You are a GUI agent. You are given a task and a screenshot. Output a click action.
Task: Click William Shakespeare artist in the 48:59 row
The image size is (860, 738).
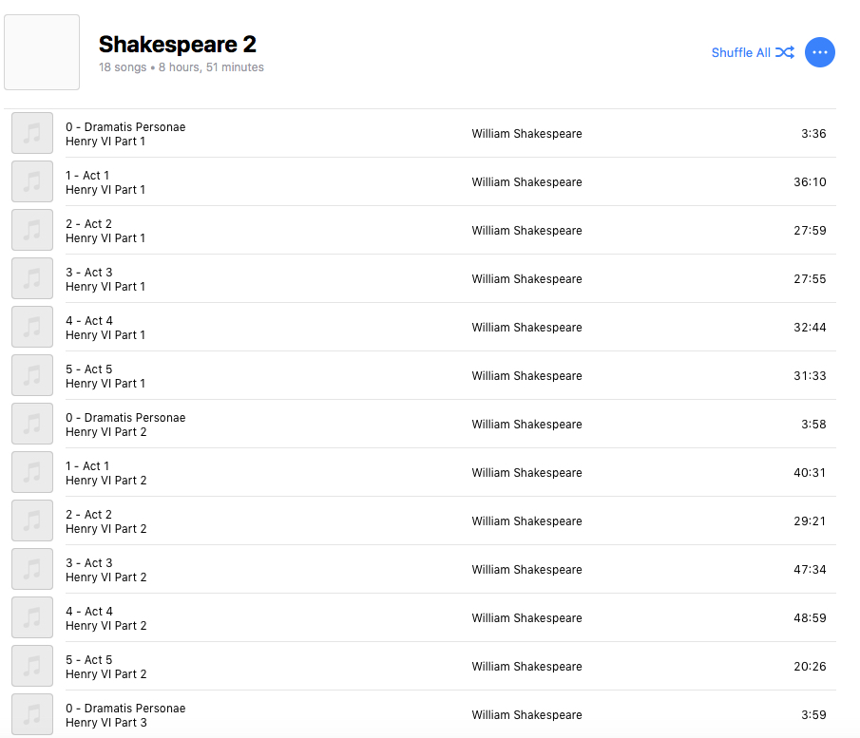click(526, 618)
